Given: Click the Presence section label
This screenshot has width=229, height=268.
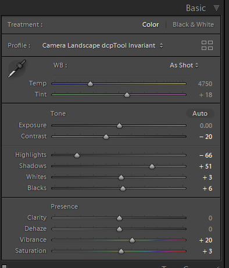Looking at the screenshot, I should click(65, 206).
